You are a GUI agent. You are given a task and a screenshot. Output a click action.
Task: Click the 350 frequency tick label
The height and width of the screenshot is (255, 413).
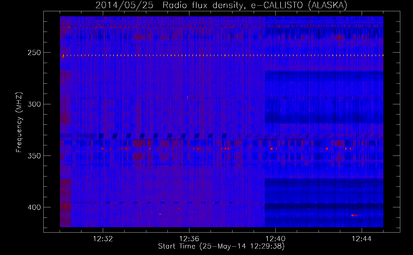pos(34,156)
